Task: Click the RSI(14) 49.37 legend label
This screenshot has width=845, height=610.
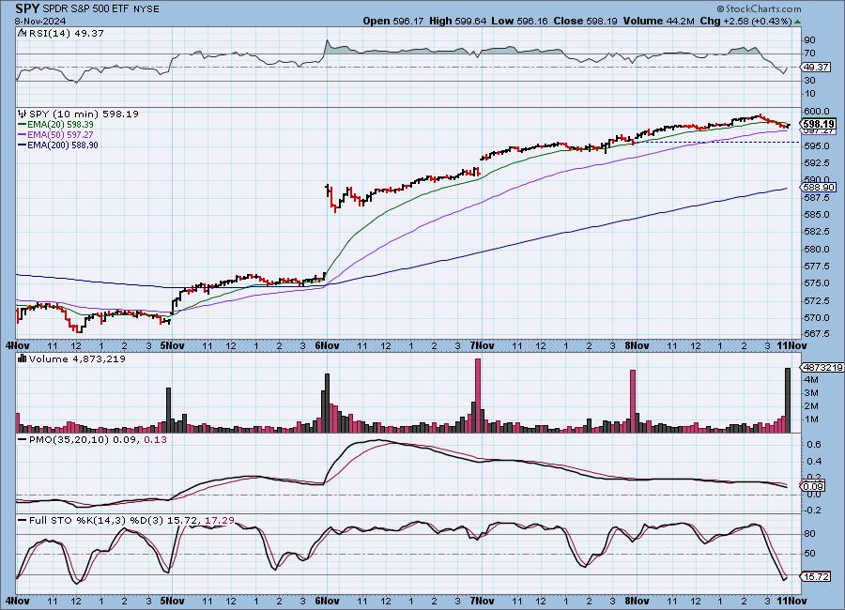Action: click(66, 33)
